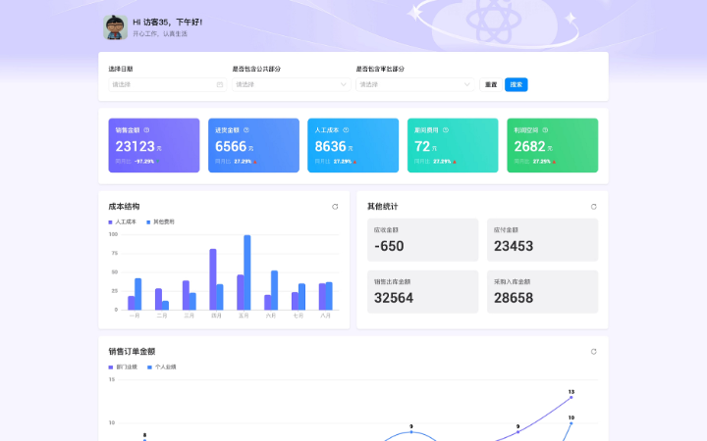Click the 八月 axis label
Image resolution: width=707 pixels, height=441 pixels.
coord(326,316)
